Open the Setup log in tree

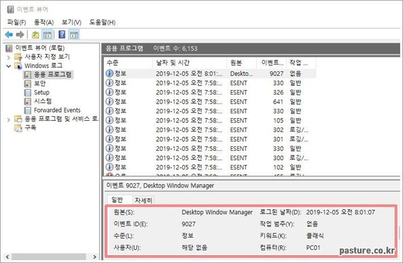click(x=41, y=92)
